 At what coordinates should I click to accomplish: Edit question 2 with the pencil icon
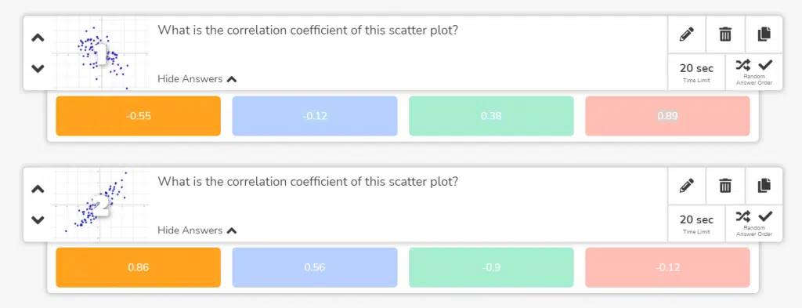click(x=686, y=186)
